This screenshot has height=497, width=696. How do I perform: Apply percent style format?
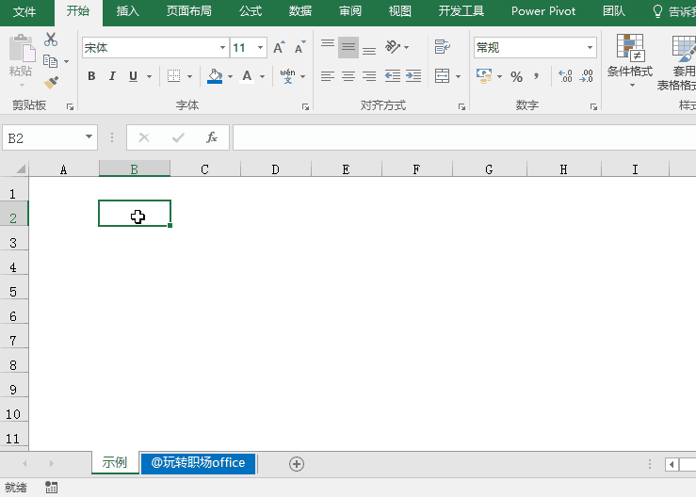[x=516, y=76]
